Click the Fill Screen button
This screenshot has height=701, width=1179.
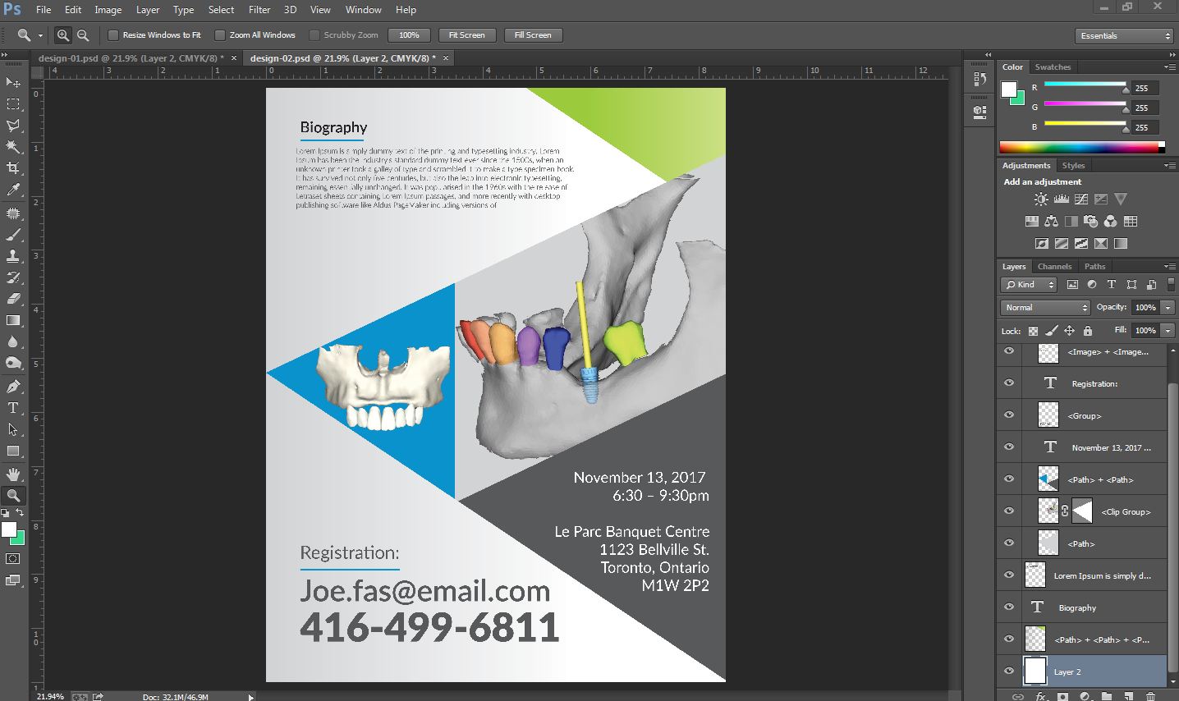(x=533, y=35)
